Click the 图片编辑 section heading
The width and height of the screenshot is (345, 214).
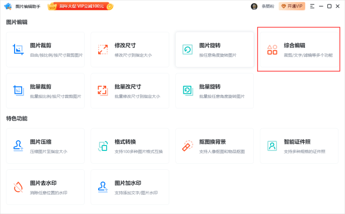tap(17, 22)
